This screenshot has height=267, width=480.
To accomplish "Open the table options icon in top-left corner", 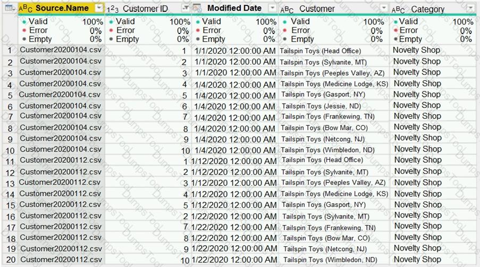I will point(9,9).
